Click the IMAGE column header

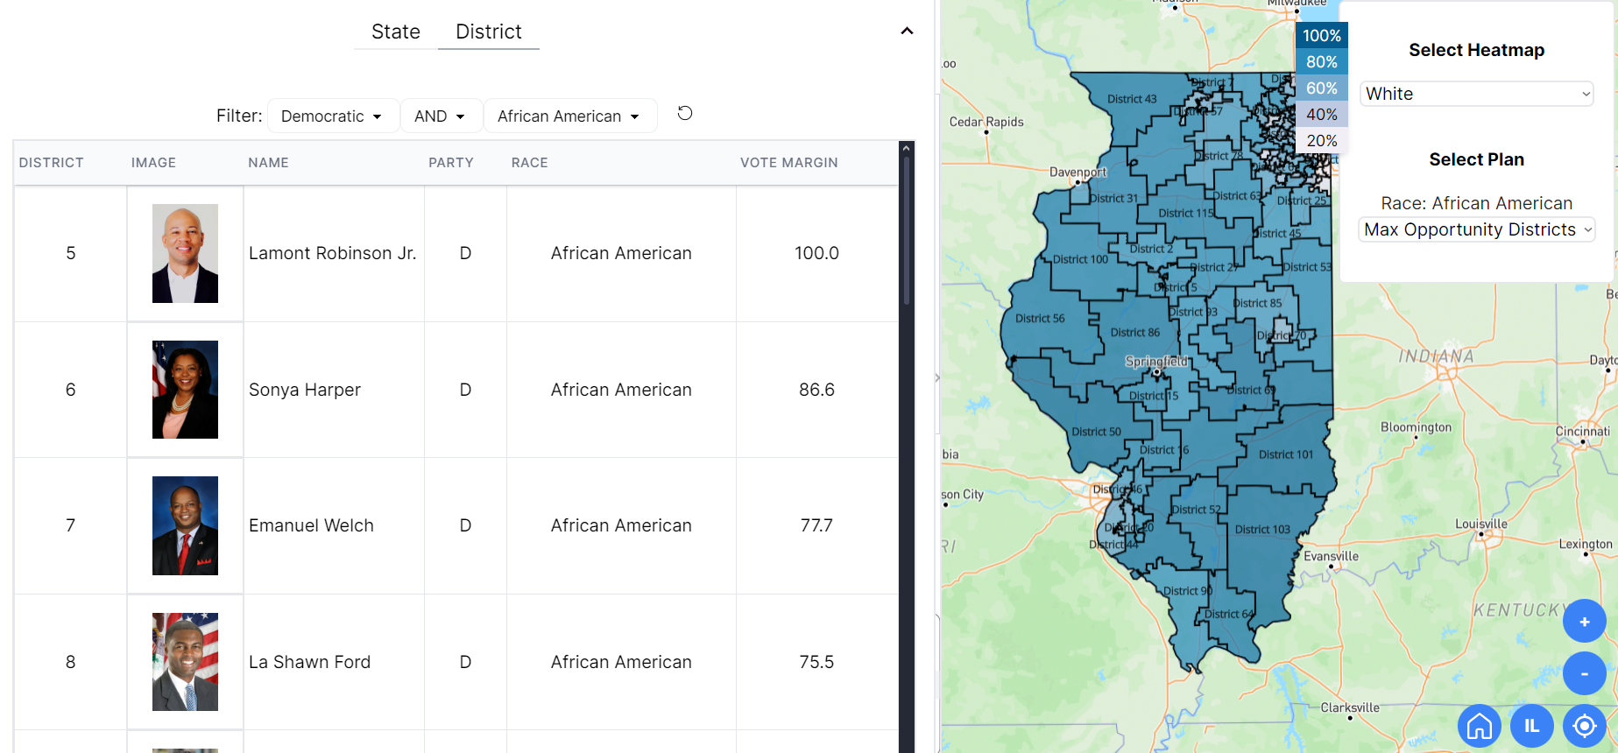[153, 163]
